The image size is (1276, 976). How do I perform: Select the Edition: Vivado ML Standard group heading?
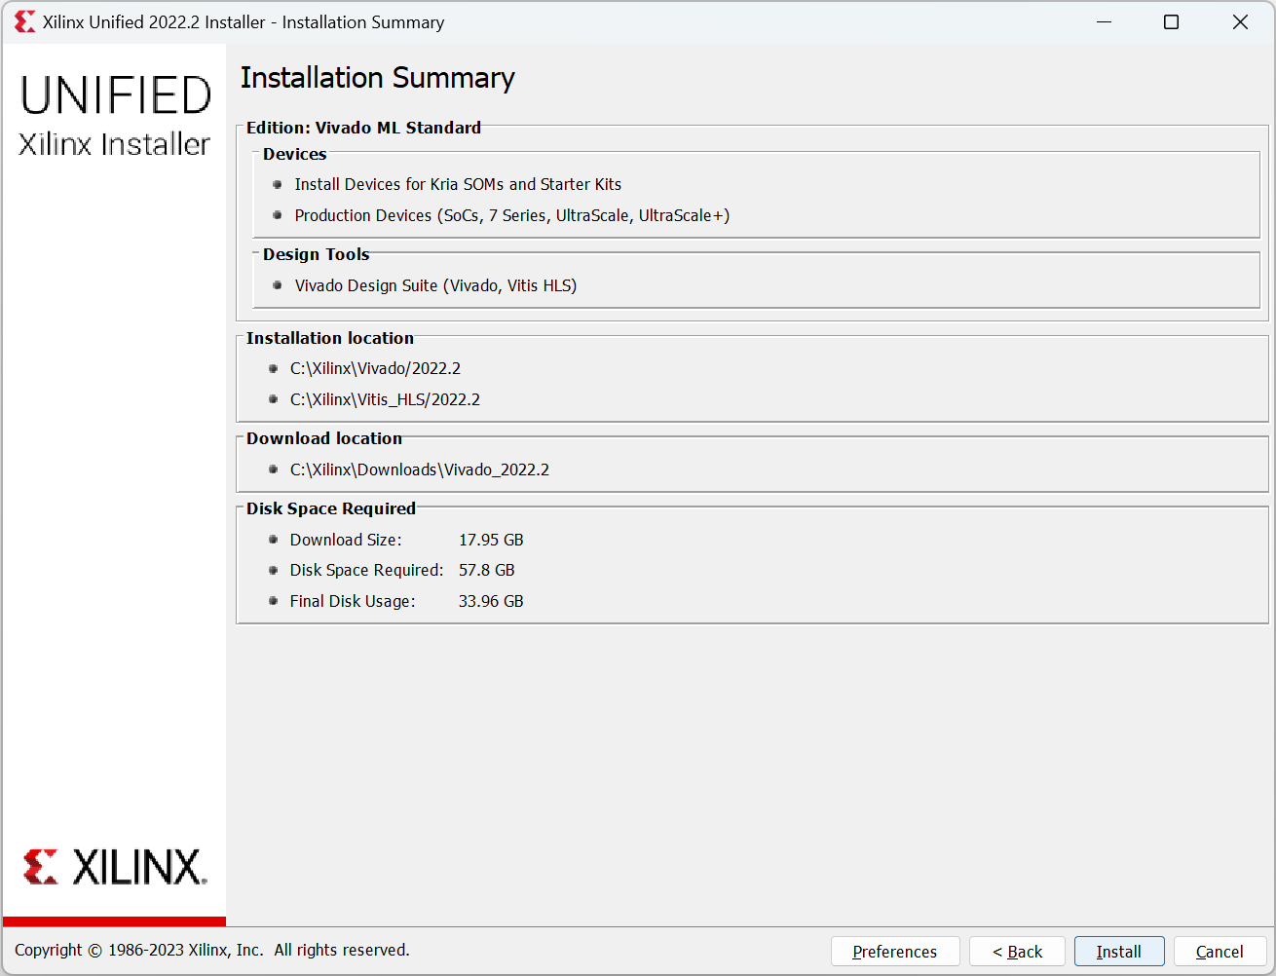tap(362, 128)
